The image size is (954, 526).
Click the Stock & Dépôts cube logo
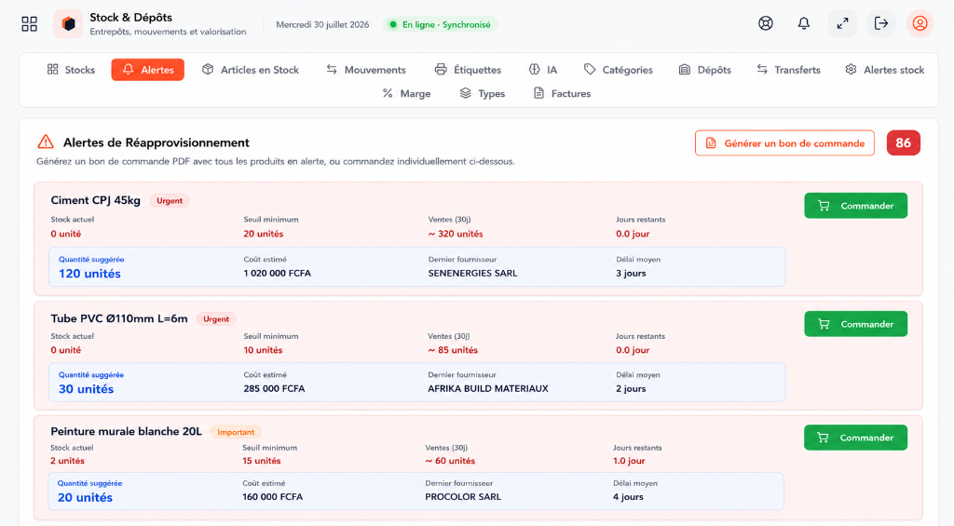(68, 23)
